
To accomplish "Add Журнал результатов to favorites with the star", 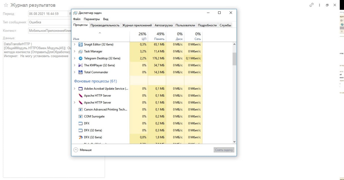I will [6, 5].
